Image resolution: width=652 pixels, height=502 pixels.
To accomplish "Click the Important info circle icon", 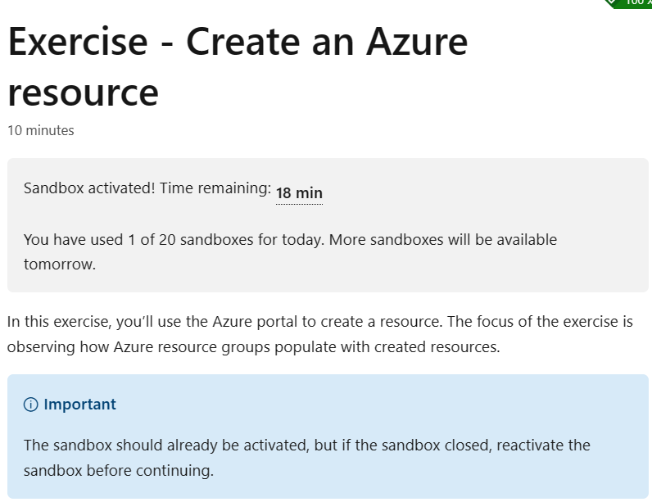I will point(30,405).
